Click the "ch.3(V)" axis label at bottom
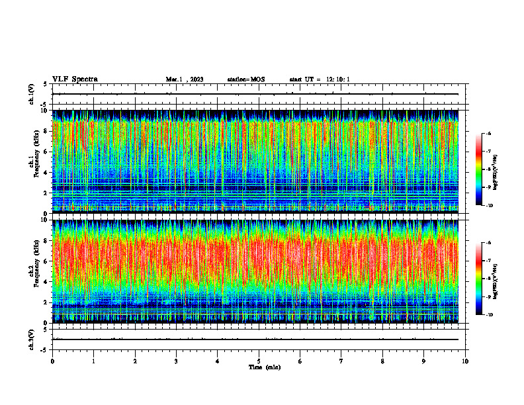The image size is (524, 405). click(31, 339)
